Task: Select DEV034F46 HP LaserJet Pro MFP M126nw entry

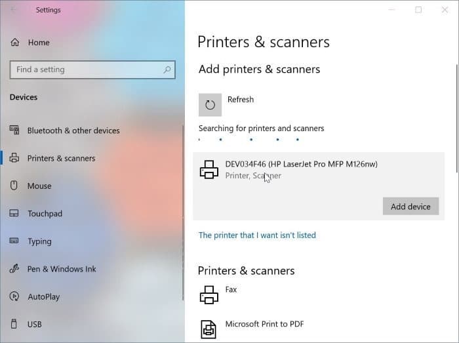Action: tap(319, 186)
